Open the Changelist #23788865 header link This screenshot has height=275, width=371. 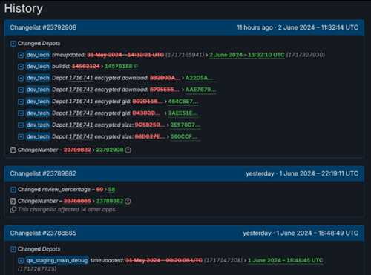[x=43, y=233]
